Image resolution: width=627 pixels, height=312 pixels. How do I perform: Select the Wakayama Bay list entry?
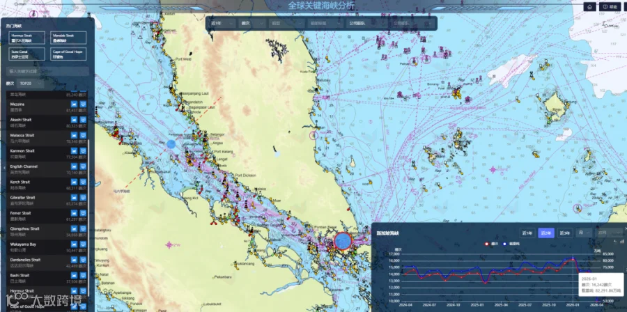pyautogui.click(x=47, y=247)
